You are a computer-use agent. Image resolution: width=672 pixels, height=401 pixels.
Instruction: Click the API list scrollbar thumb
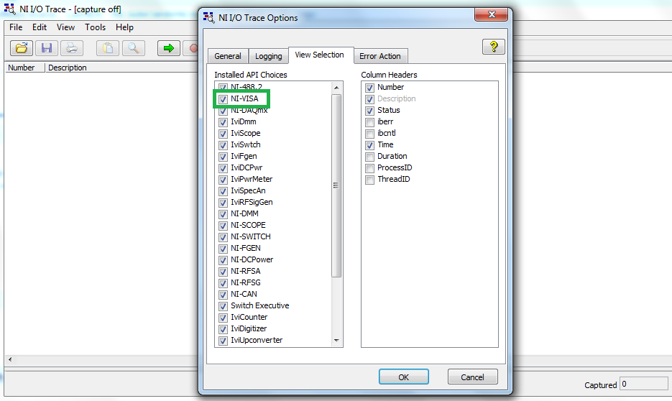coord(336,185)
